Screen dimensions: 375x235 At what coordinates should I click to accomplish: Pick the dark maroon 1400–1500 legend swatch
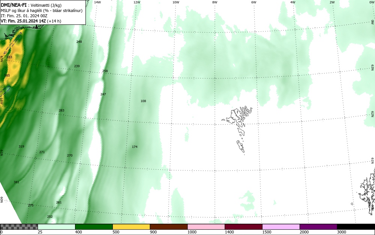click(243, 227)
